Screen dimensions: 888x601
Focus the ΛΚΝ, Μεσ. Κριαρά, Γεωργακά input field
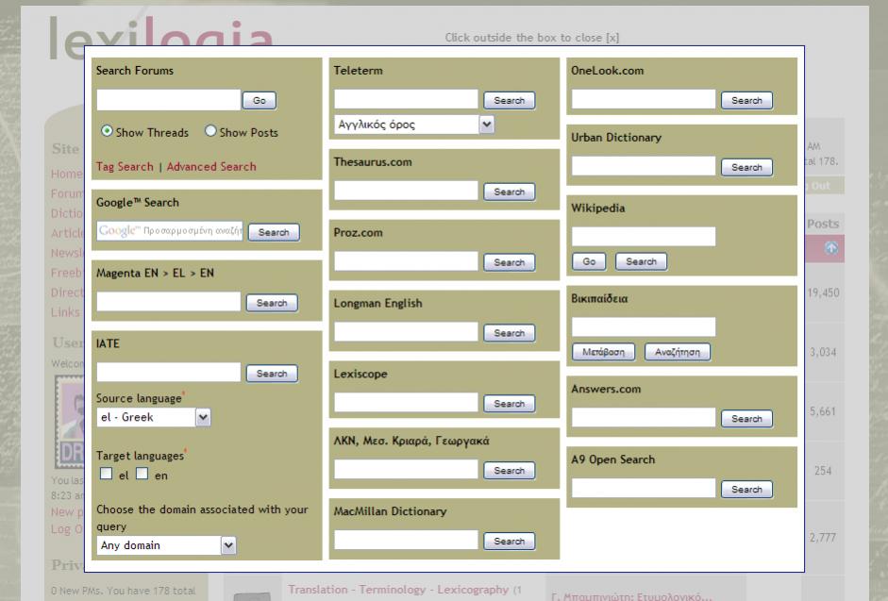[x=406, y=469]
